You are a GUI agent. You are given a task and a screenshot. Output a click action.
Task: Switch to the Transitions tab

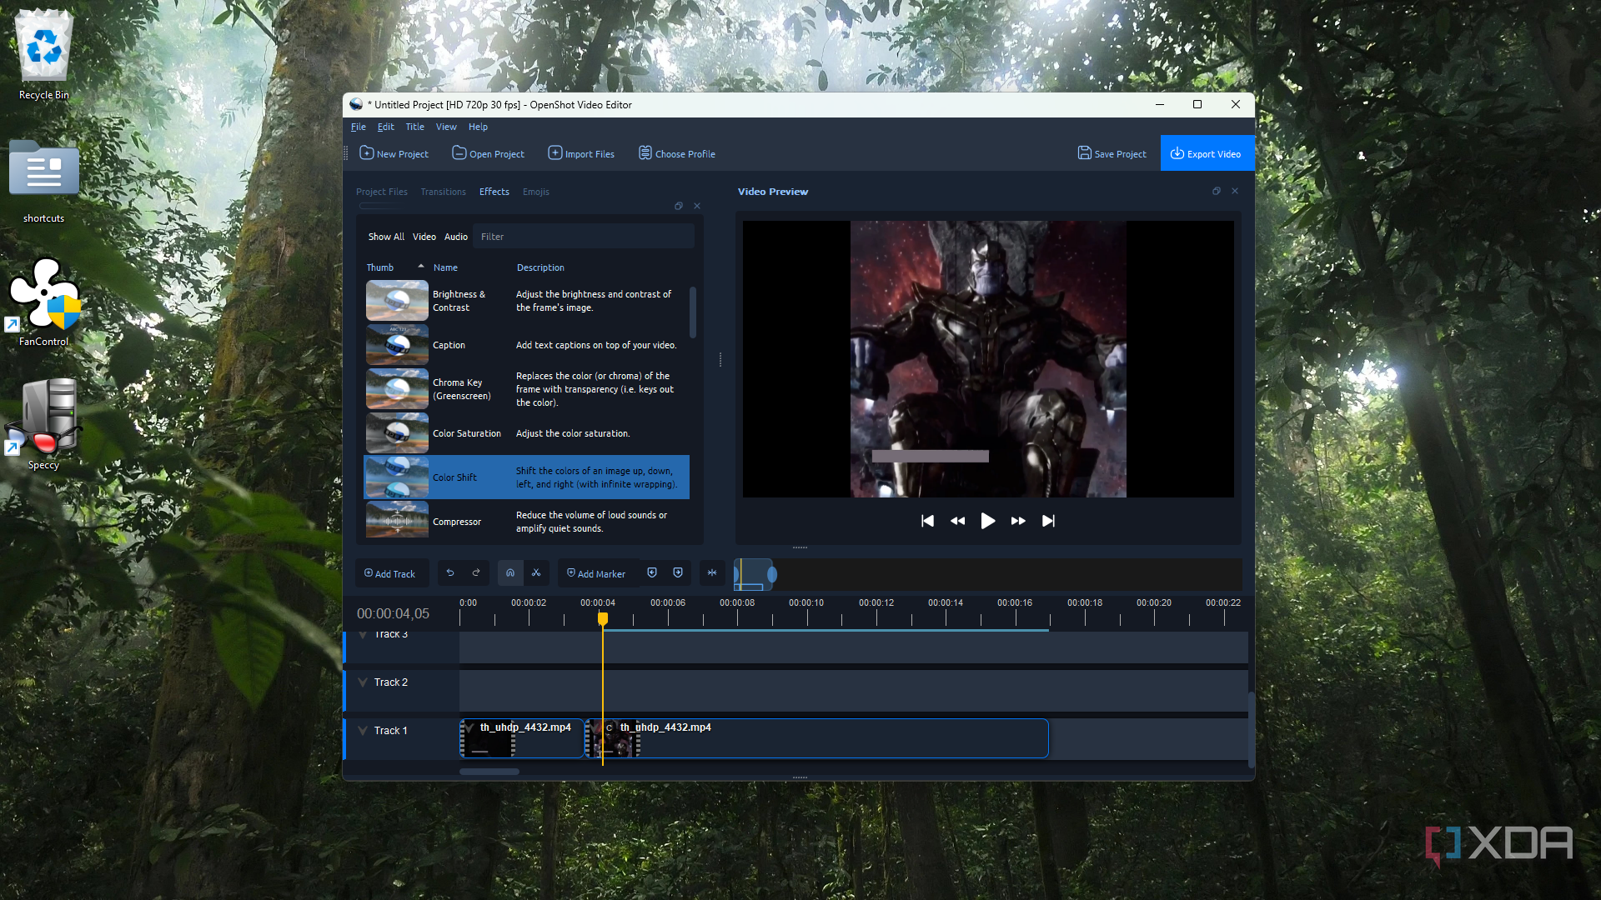pyautogui.click(x=443, y=192)
